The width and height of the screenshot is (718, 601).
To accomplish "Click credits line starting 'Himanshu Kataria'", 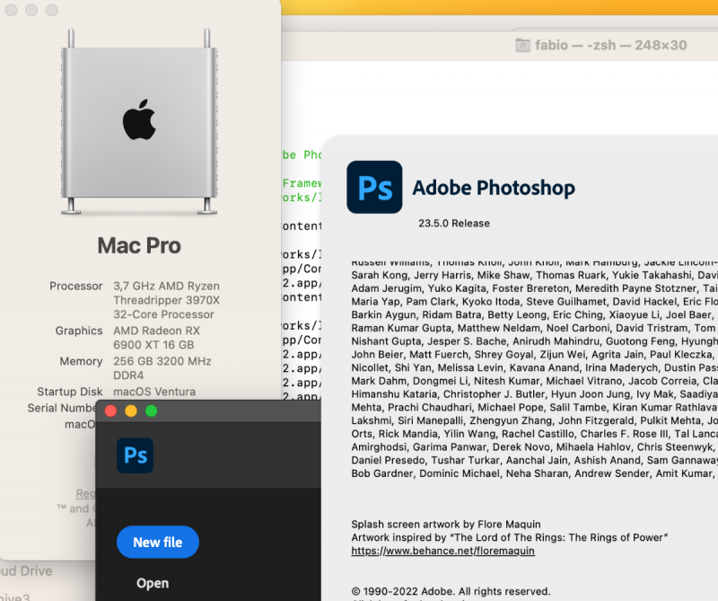I will 534,394.
